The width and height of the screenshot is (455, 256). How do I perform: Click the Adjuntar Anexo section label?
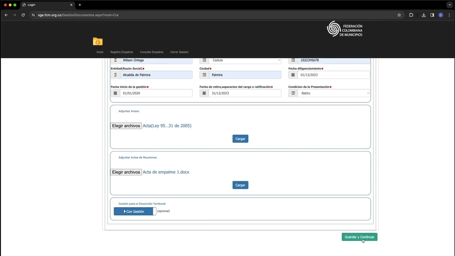[x=129, y=111]
